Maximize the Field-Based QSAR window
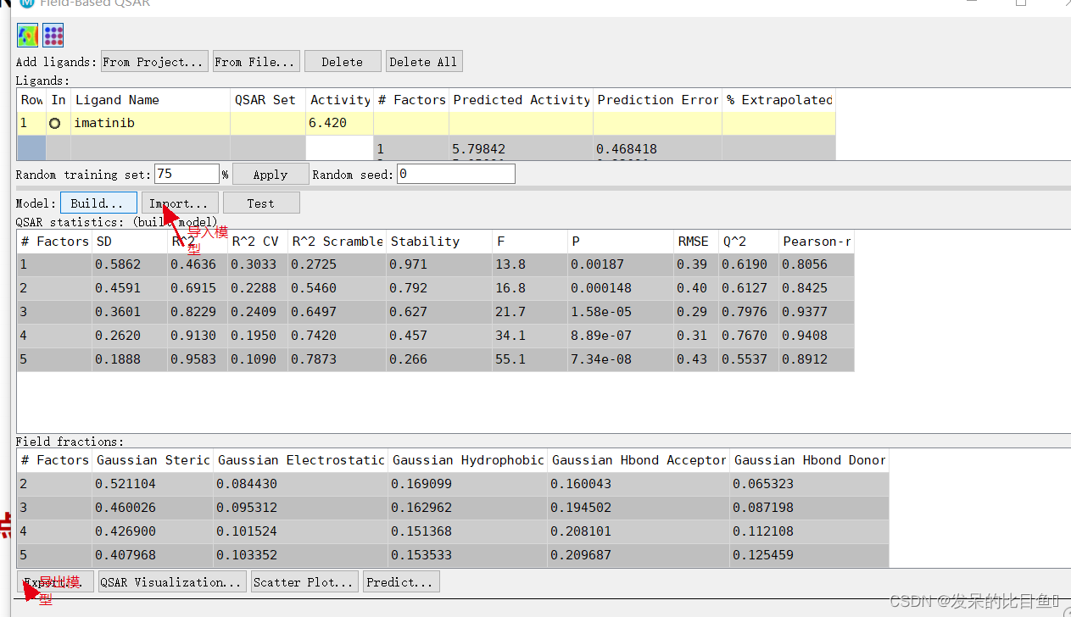The width and height of the screenshot is (1071, 617). [x=1021, y=3]
